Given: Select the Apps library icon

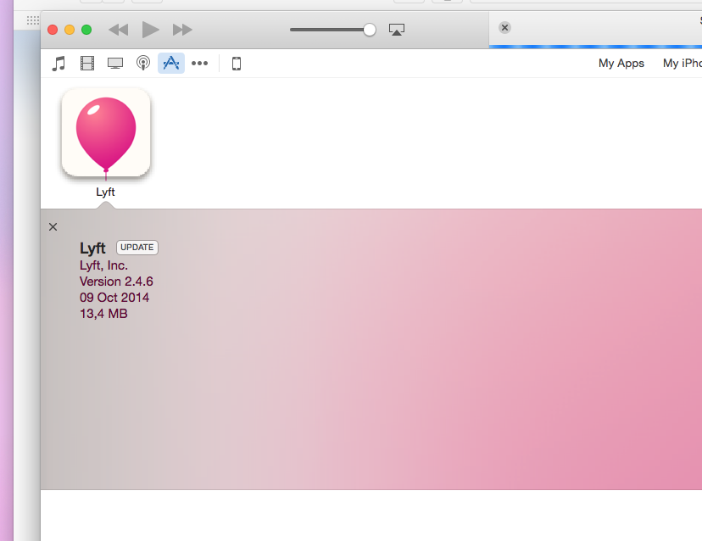Looking at the screenshot, I should (171, 63).
